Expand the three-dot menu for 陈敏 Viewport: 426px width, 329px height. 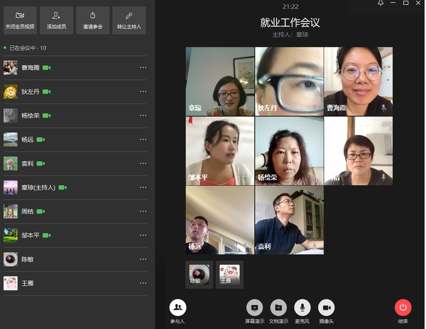point(143,259)
